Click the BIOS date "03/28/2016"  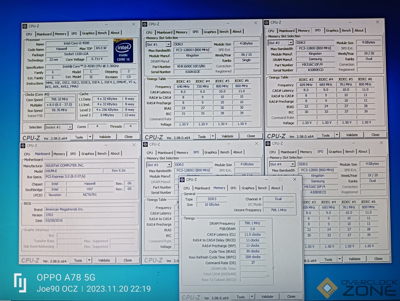[x=90, y=220]
